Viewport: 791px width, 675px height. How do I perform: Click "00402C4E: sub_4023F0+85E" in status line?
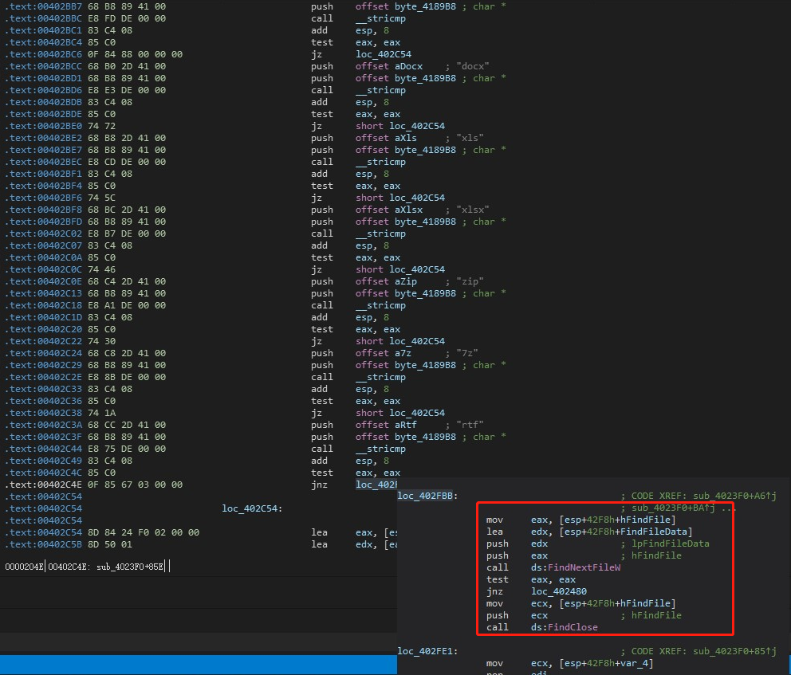click(106, 567)
